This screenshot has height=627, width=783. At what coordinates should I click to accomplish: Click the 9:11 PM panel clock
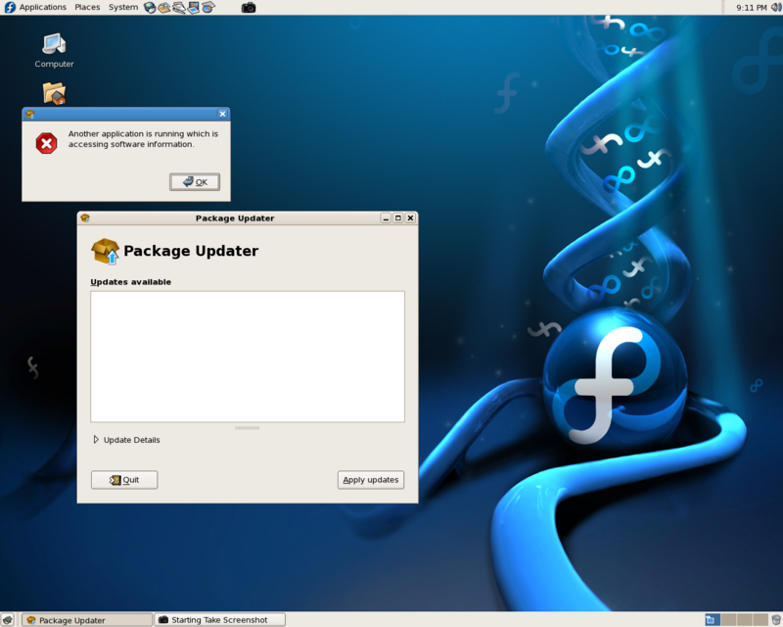[x=751, y=8]
